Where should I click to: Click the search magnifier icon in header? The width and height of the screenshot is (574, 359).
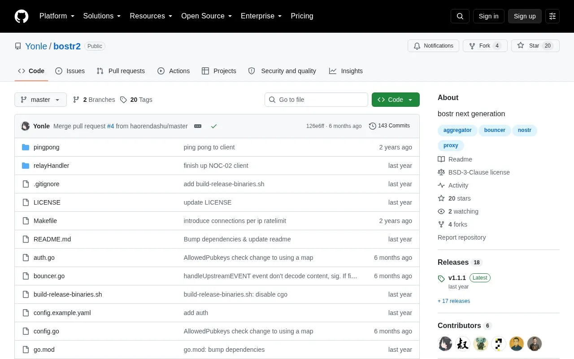click(460, 16)
